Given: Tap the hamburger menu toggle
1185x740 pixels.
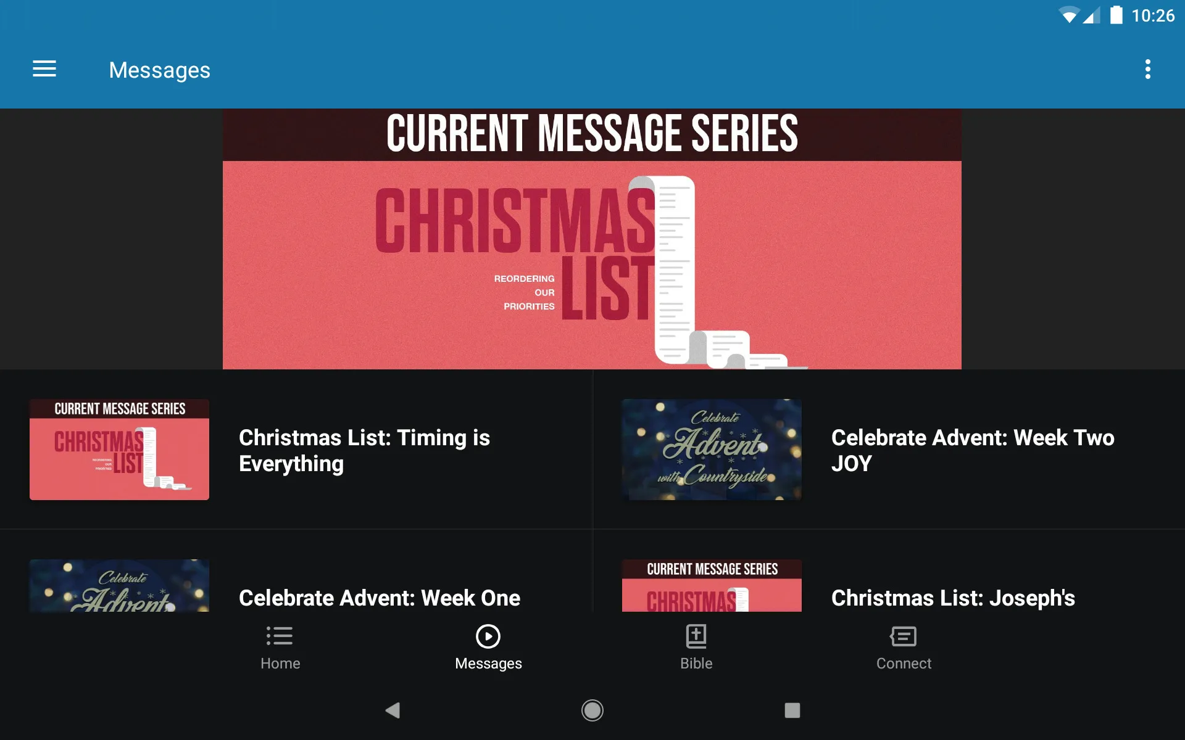Looking at the screenshot, I should point(44,70).
